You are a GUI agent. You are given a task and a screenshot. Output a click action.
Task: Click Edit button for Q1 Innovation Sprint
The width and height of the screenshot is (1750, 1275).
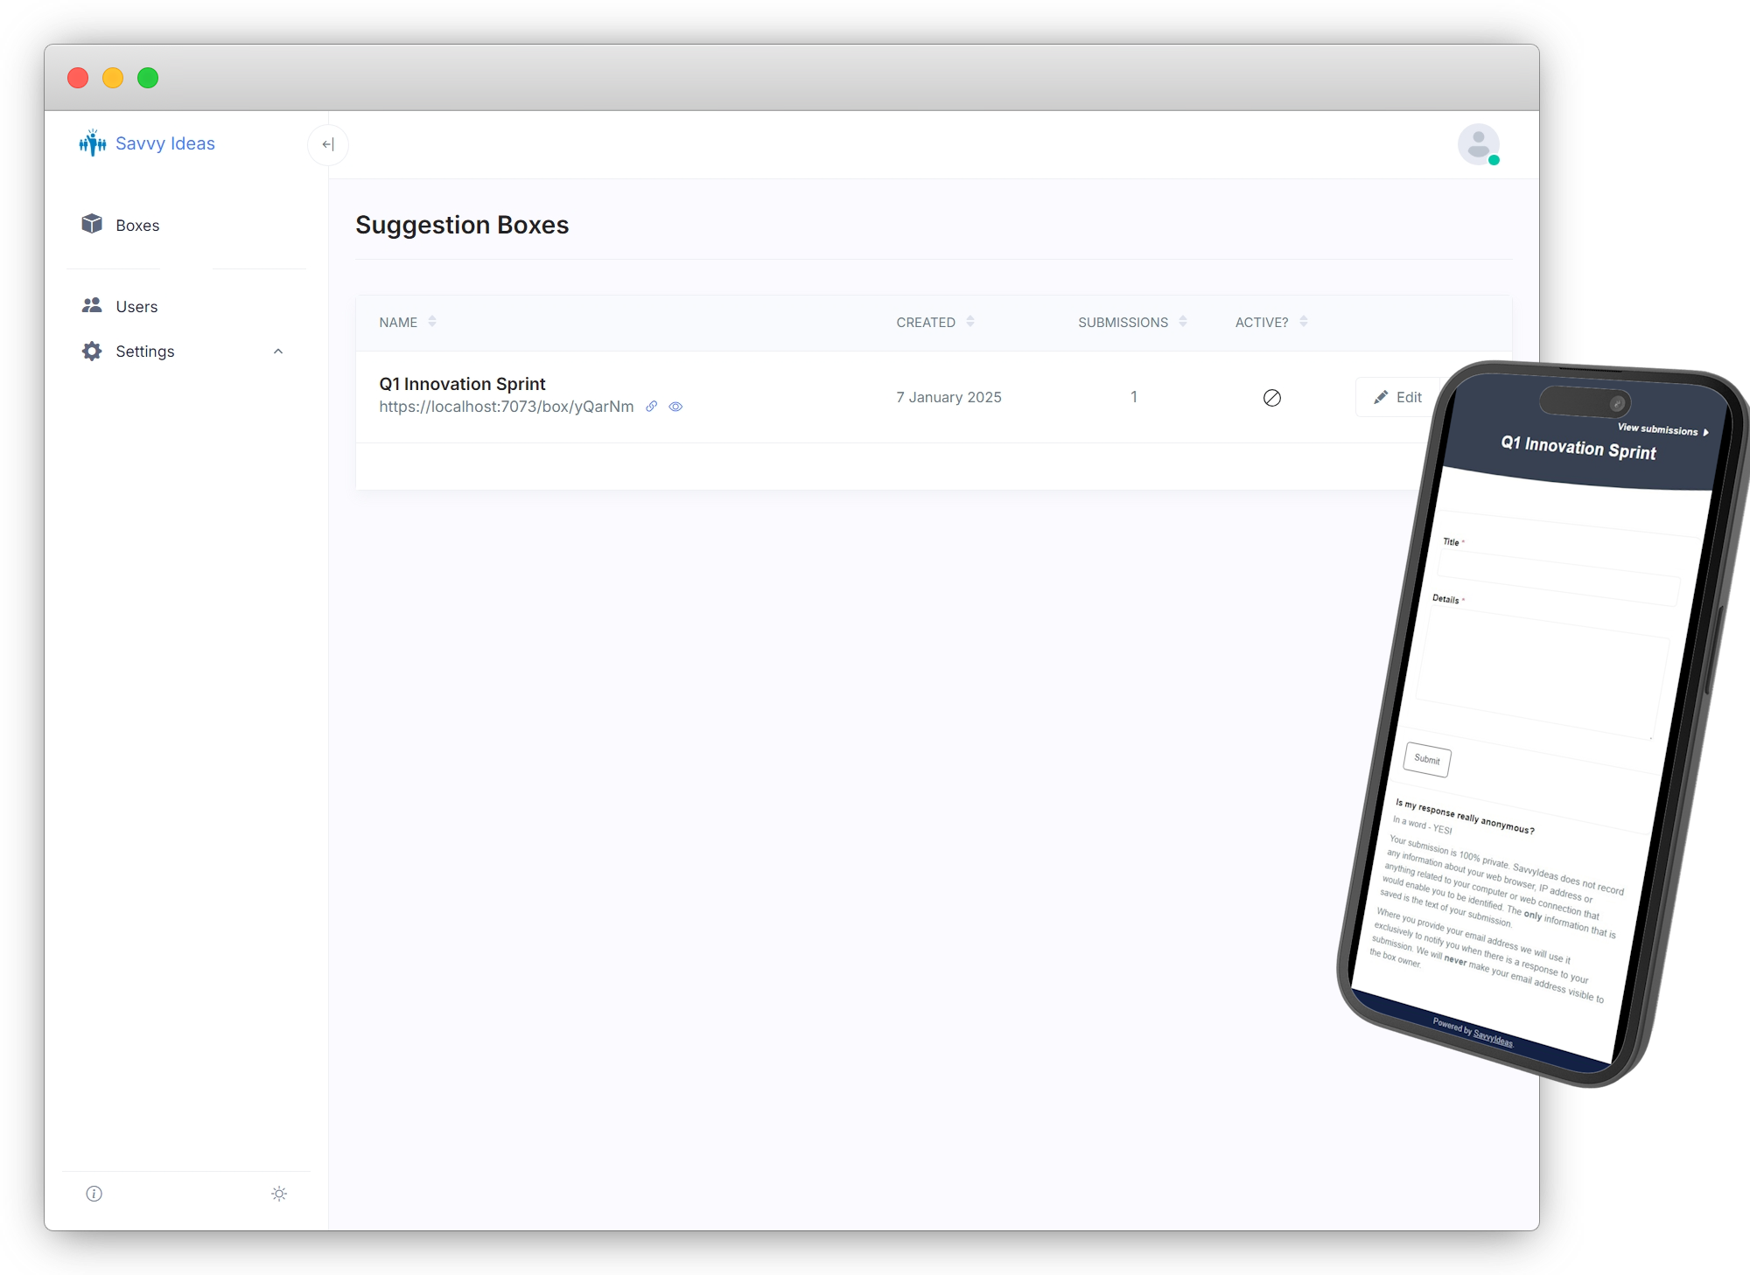pos(1399,396)
